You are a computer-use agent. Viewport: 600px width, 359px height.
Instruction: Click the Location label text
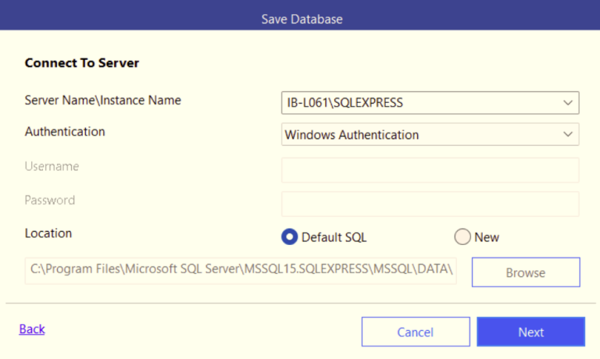(x=48, y=233)
